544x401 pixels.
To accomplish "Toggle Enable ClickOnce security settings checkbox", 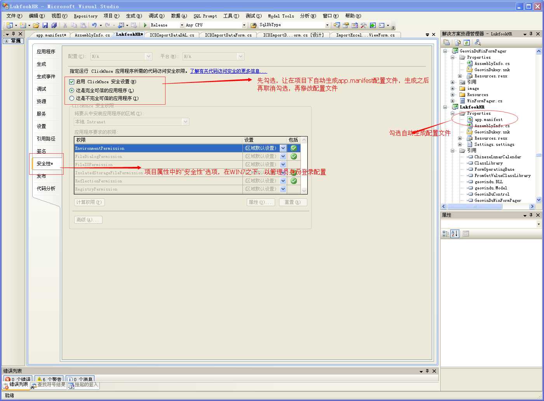I will [x=71, y=82].
